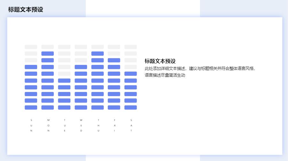The image size is (288, 161).
Task: Select the topmost blue bar in THU column
Action: point(98,53)
